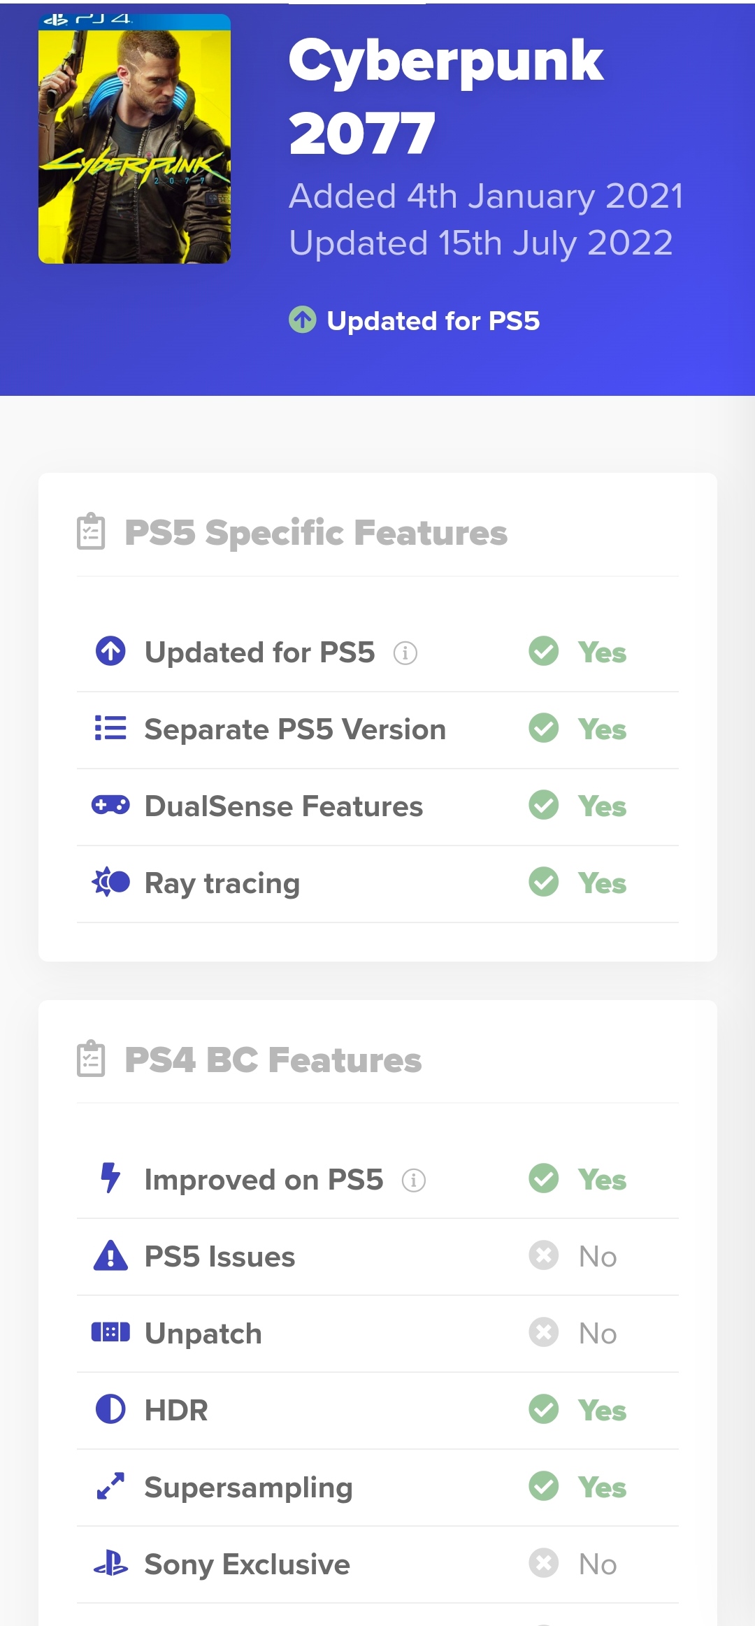Click the PlayStation logo by Sony Exclusive
Viewport: 755px width, 1626px height.
pyautogui.click(x=110, y=1563)
